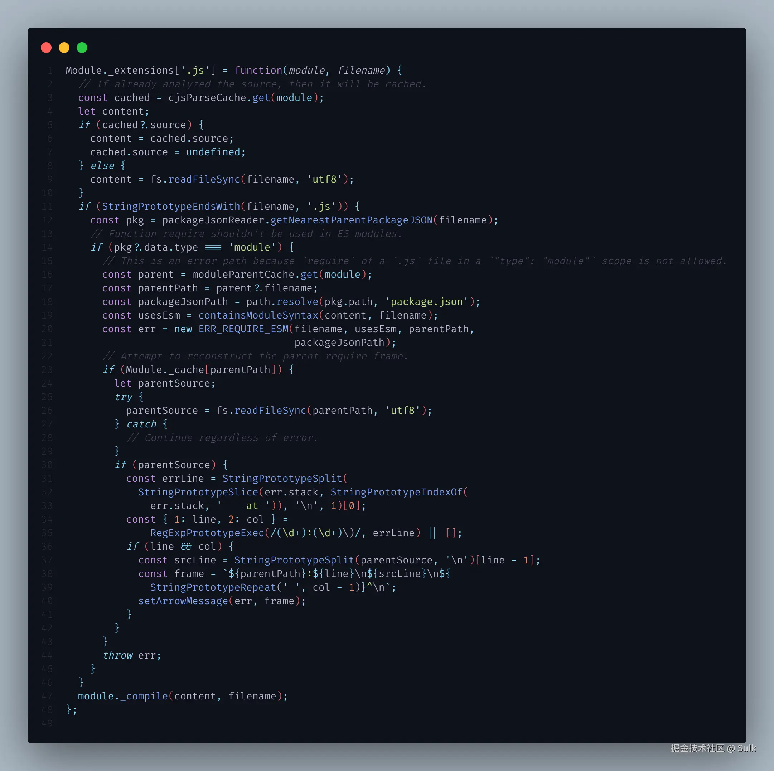Click the throw keyword
774x771 pixels.
pyautogui.click(x=117, y=655)
